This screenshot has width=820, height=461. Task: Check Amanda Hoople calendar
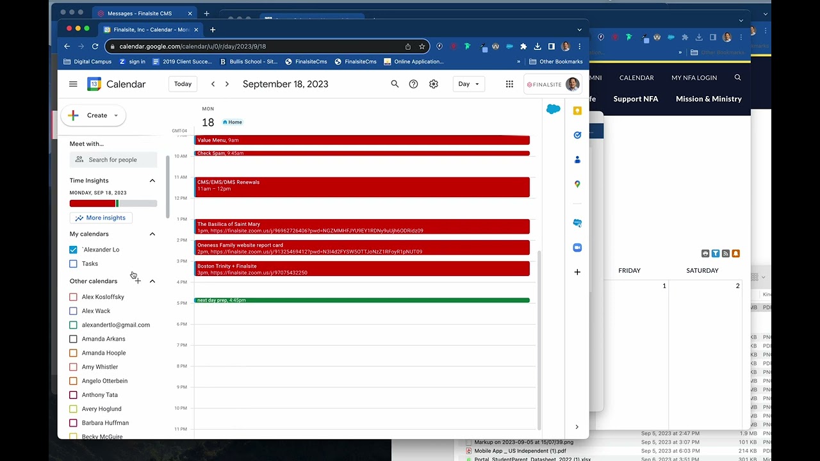click(73, 353)
